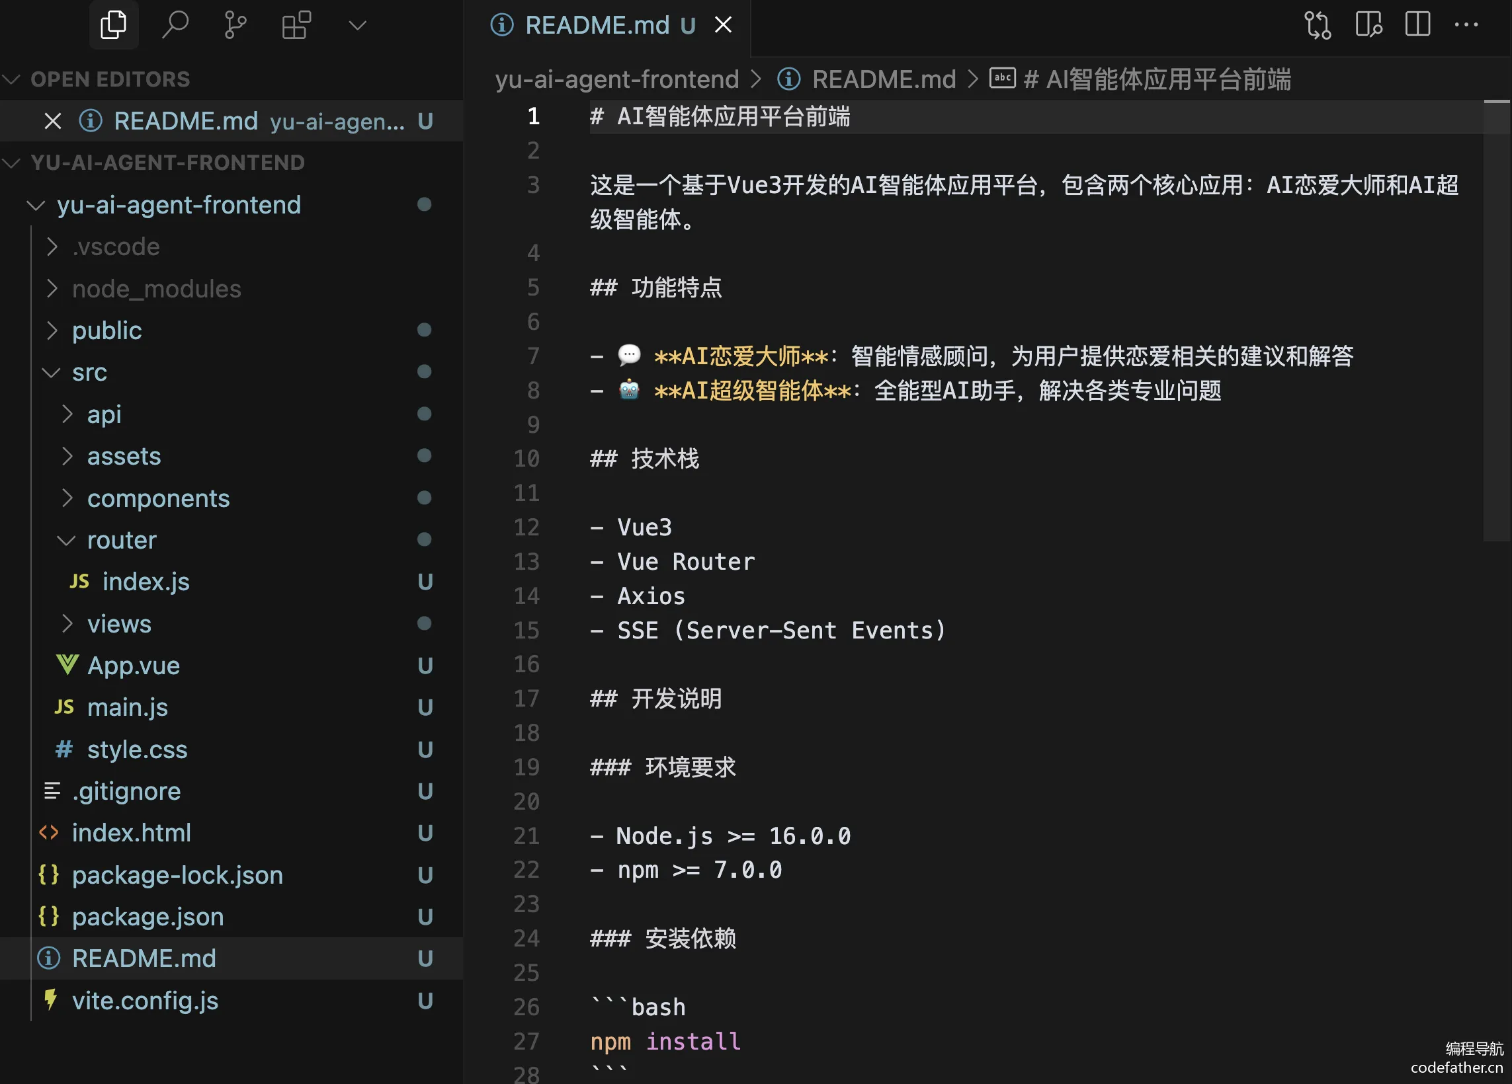Close README.md in Open Editors list
This screenshot has width=1512, height=1084.
click(53, 121)
